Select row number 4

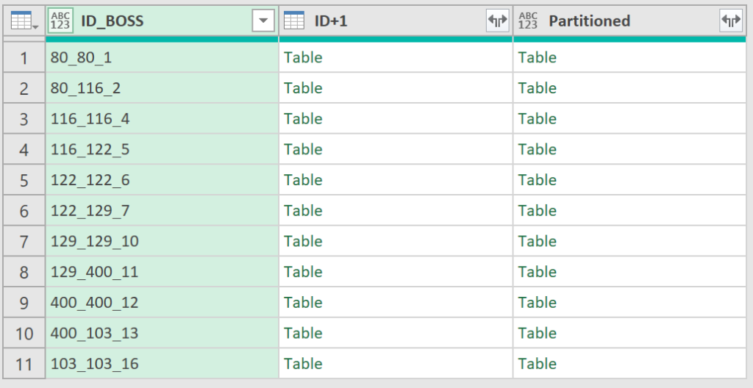click(24, 149)
